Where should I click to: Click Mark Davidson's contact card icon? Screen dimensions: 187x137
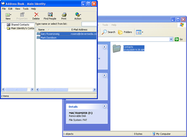pos(39,38)
